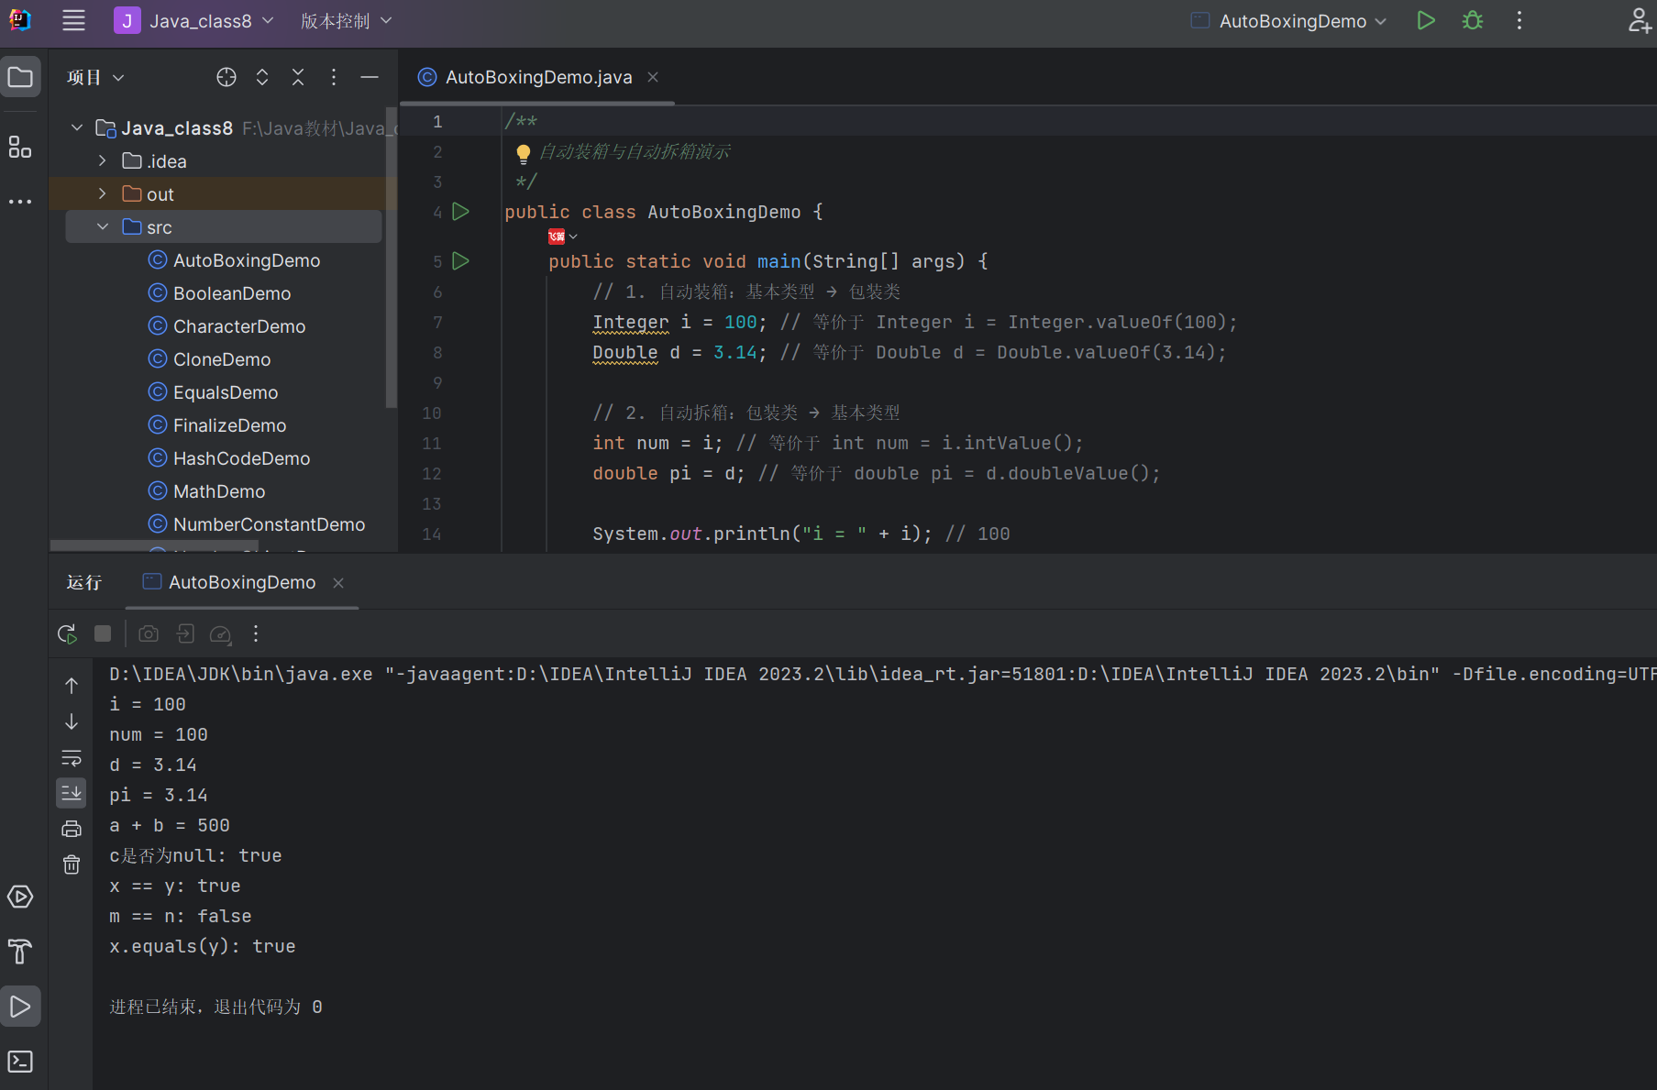Image resolution: width=1657 pixels, height=1090 pixels.
Task: Select the AutoBoxingDemo.java editor tab
Action: [x=538, y=77]
